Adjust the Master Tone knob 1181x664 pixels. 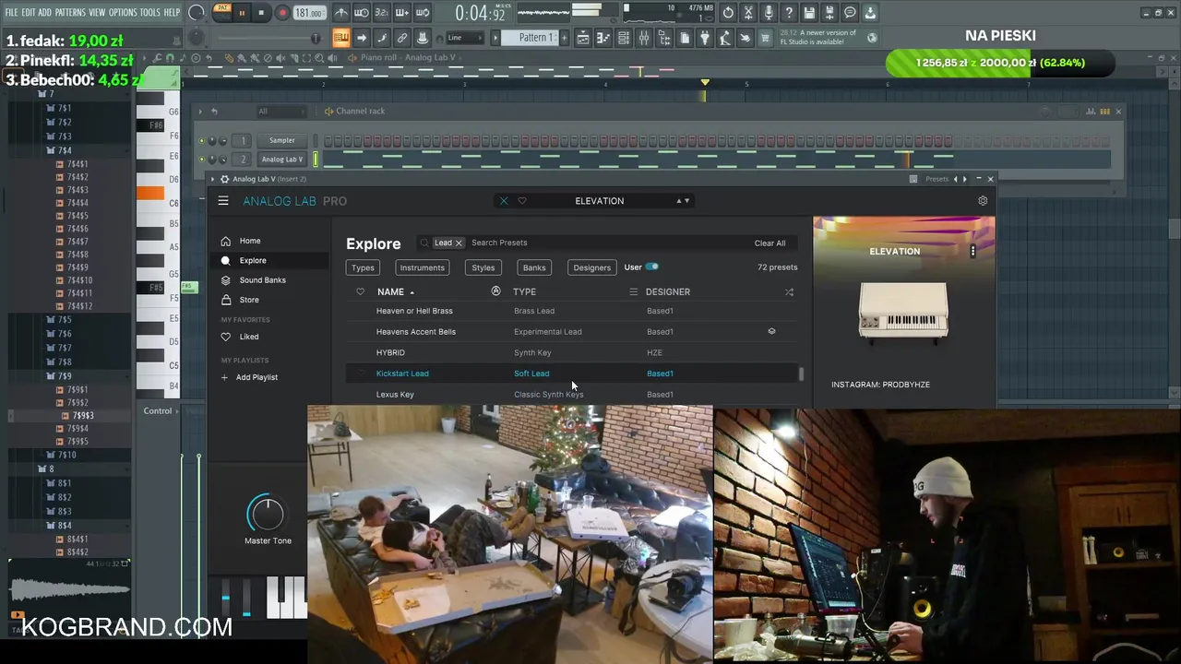tap(267, 514)
